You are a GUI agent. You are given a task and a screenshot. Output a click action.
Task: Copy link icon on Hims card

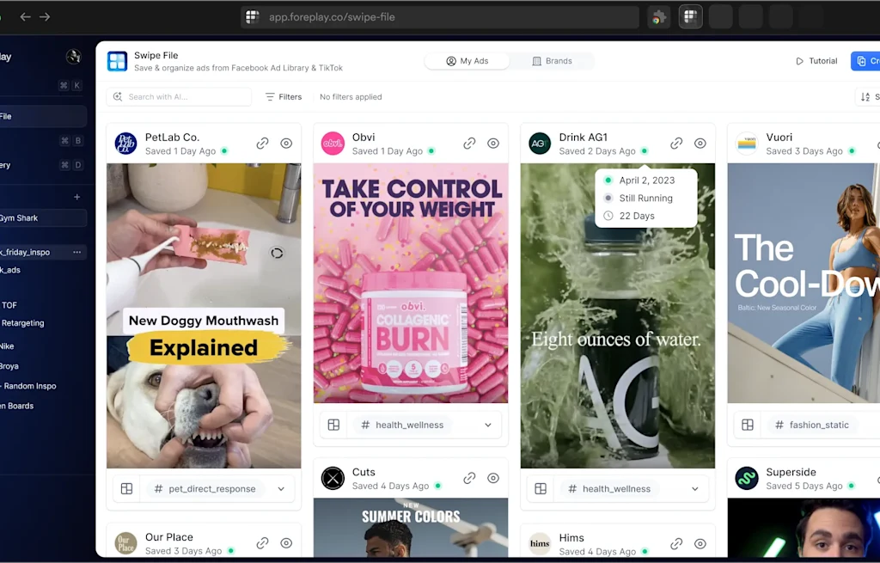point(676,543)
